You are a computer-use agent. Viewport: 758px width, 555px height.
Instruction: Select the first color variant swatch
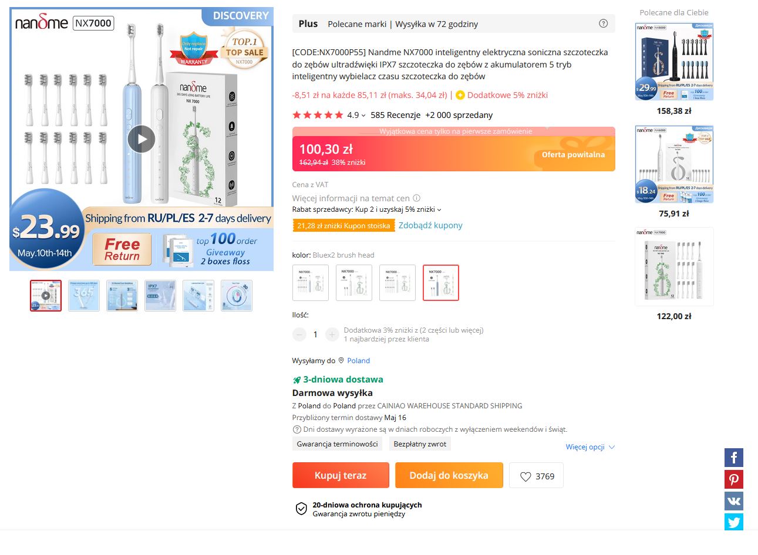[x=311, y=283]
